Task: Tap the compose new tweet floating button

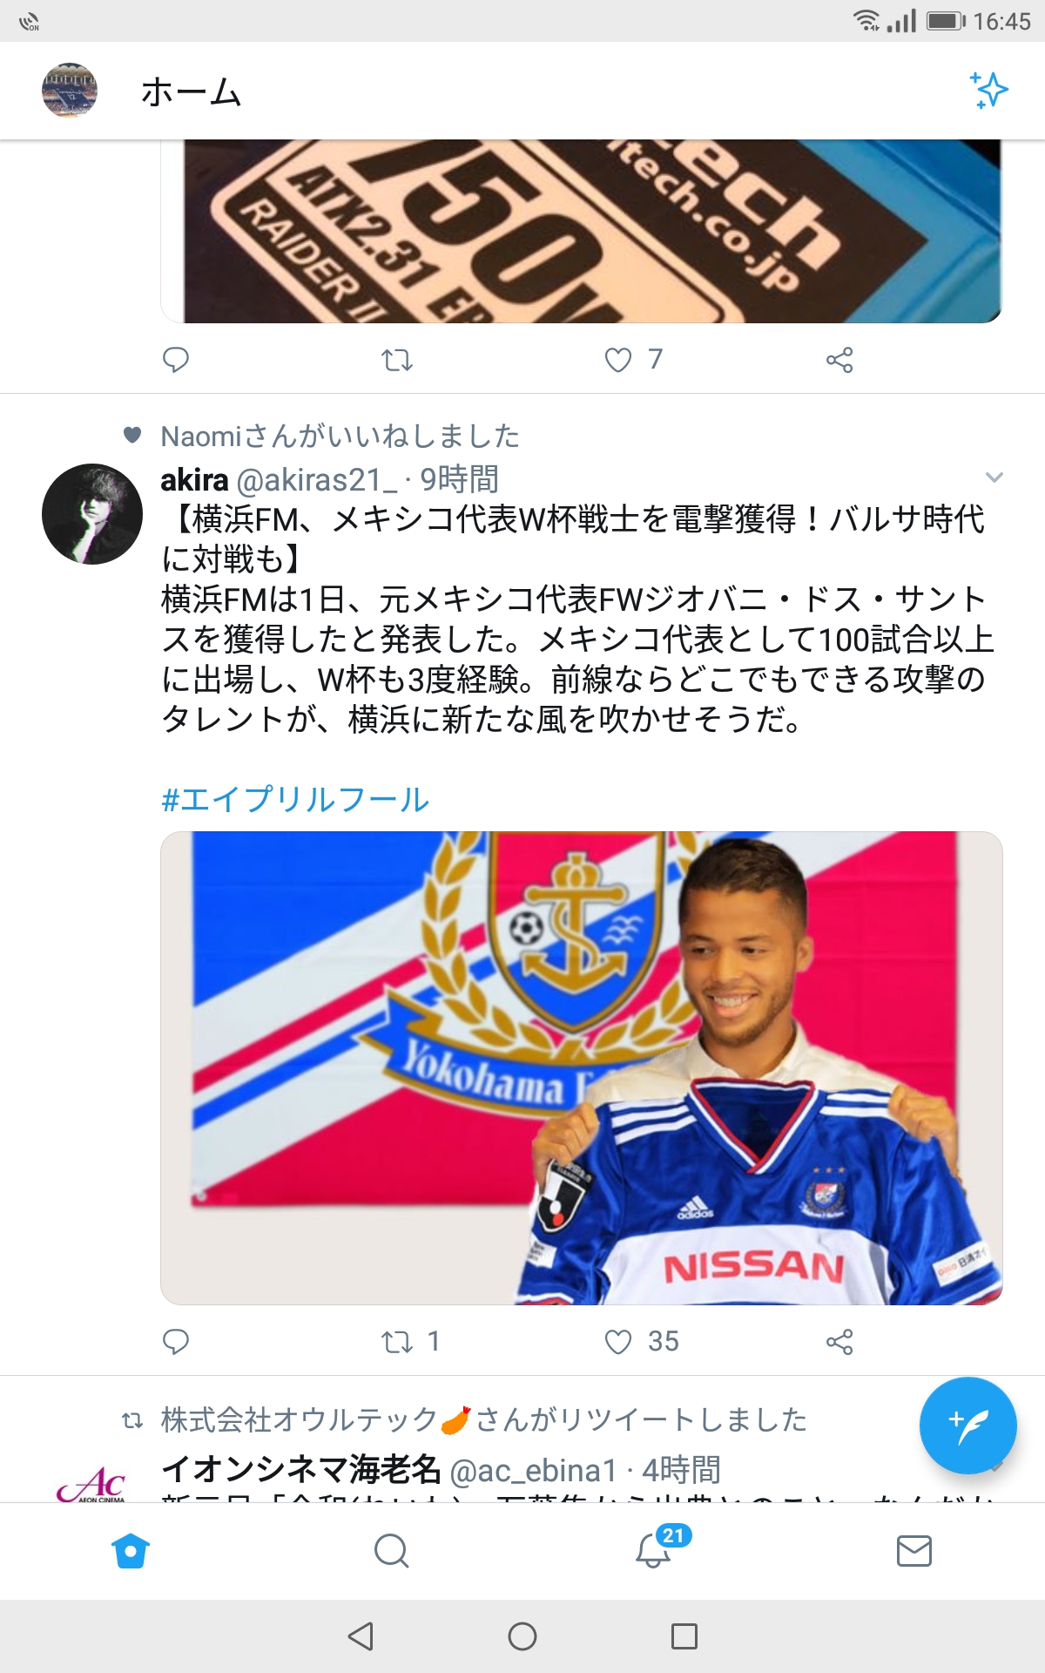Action: tap(967, 1426)
